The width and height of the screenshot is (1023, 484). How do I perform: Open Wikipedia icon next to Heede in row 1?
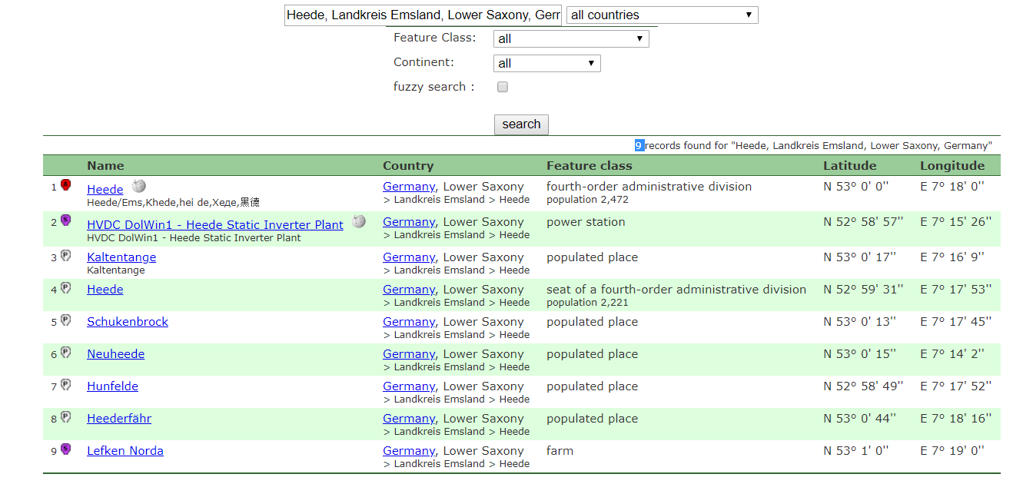click(138, 186)
